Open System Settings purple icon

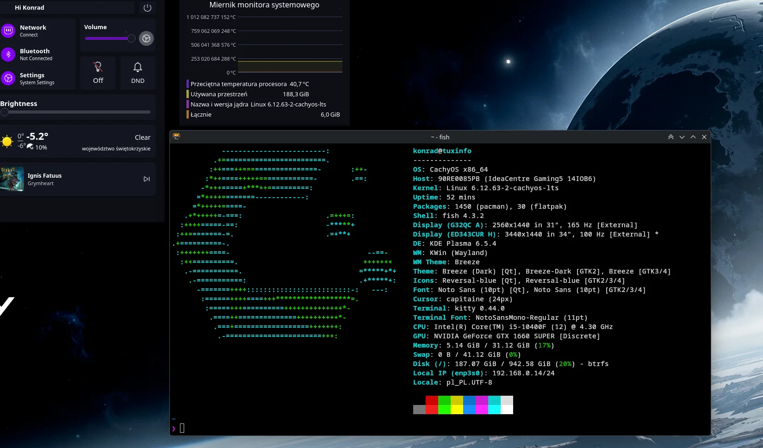8,78
